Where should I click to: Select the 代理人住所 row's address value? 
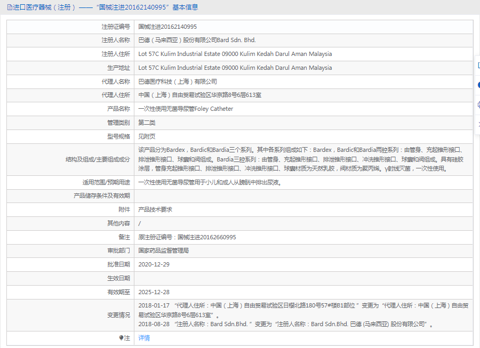point(200,95)
